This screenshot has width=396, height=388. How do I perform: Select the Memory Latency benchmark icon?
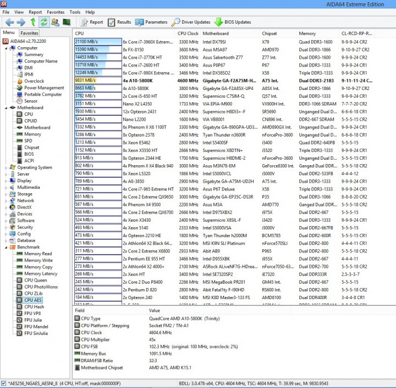[20, 274]
